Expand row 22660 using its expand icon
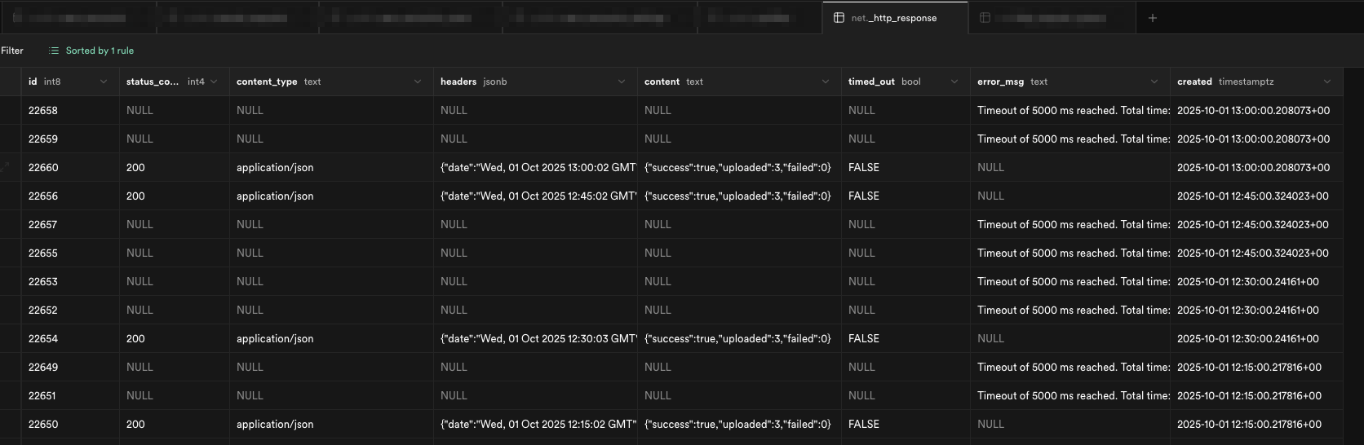 6,167
